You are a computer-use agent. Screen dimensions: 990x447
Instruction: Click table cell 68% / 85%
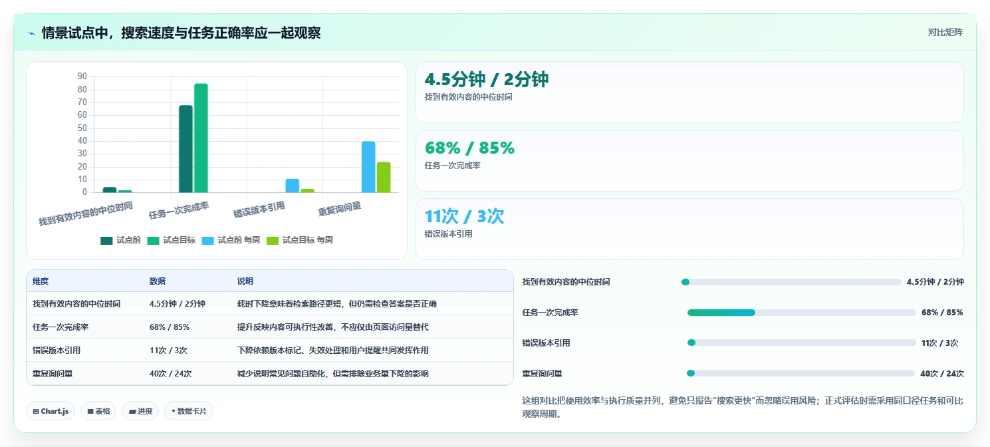coord(170,327)
